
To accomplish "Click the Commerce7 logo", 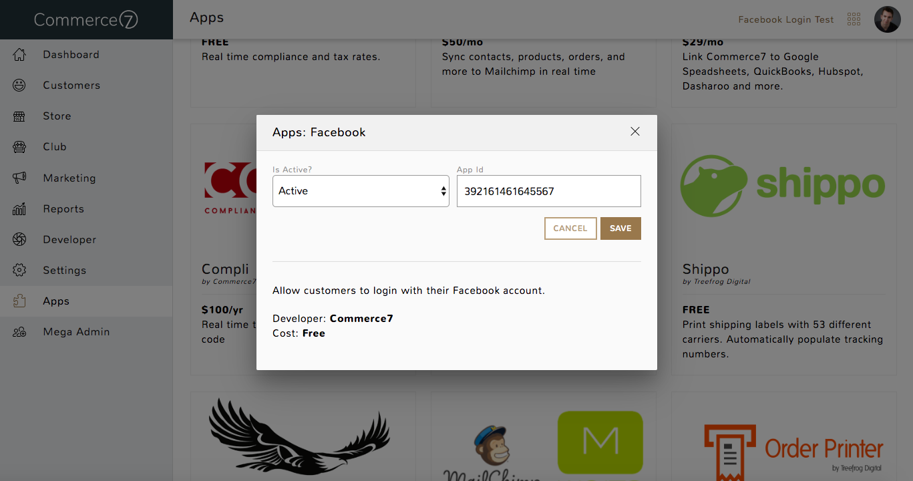I will click(x=86, y=20).
